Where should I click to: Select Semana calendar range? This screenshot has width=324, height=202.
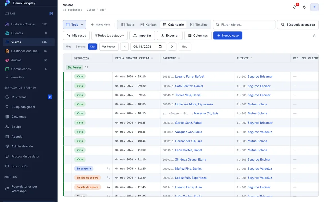(x=81, y=47)
